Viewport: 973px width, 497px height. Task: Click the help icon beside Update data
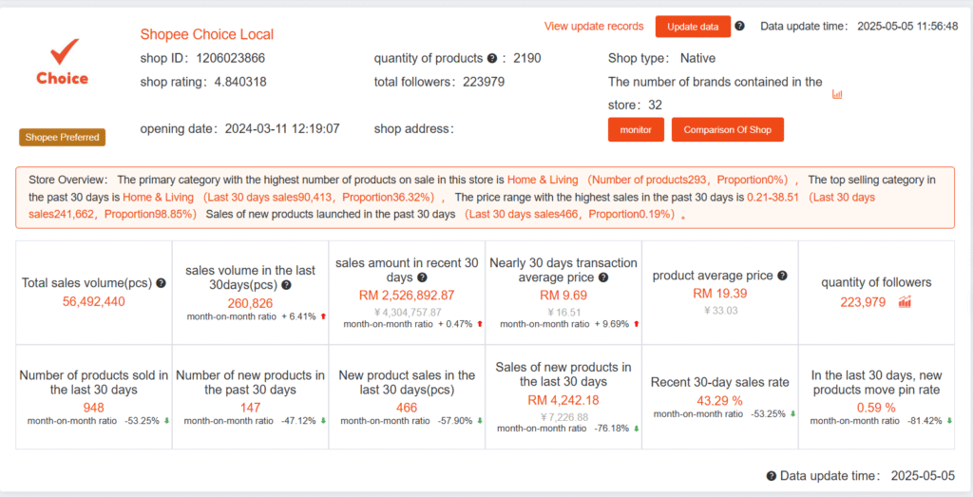[x=739, y=26]
